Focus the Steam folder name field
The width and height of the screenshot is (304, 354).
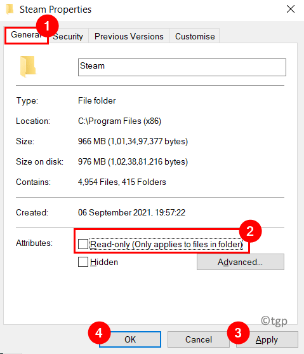click(182, 67)
